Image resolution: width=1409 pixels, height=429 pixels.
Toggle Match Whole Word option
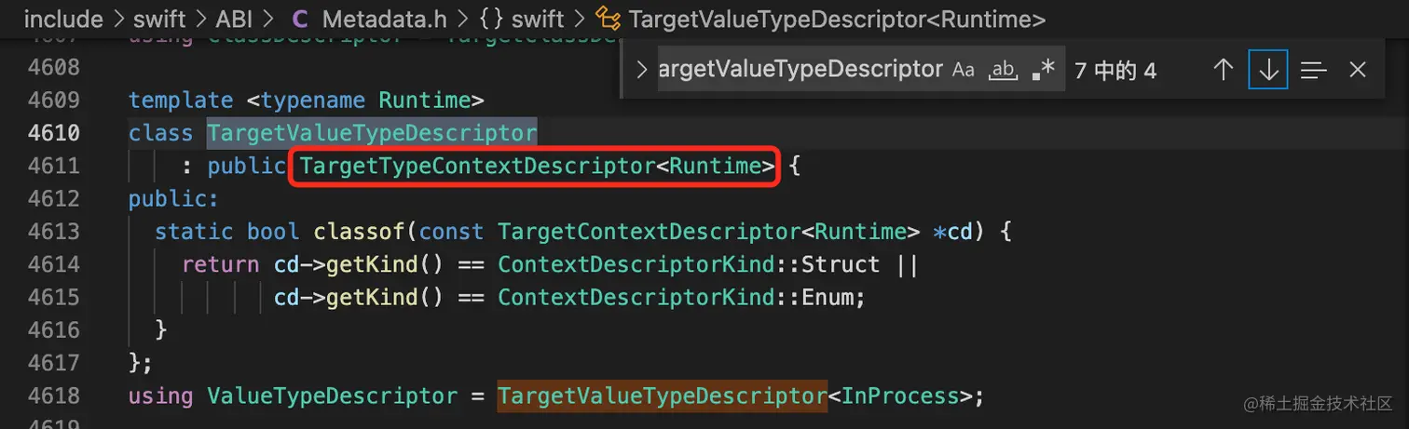tap(1003, 70)
